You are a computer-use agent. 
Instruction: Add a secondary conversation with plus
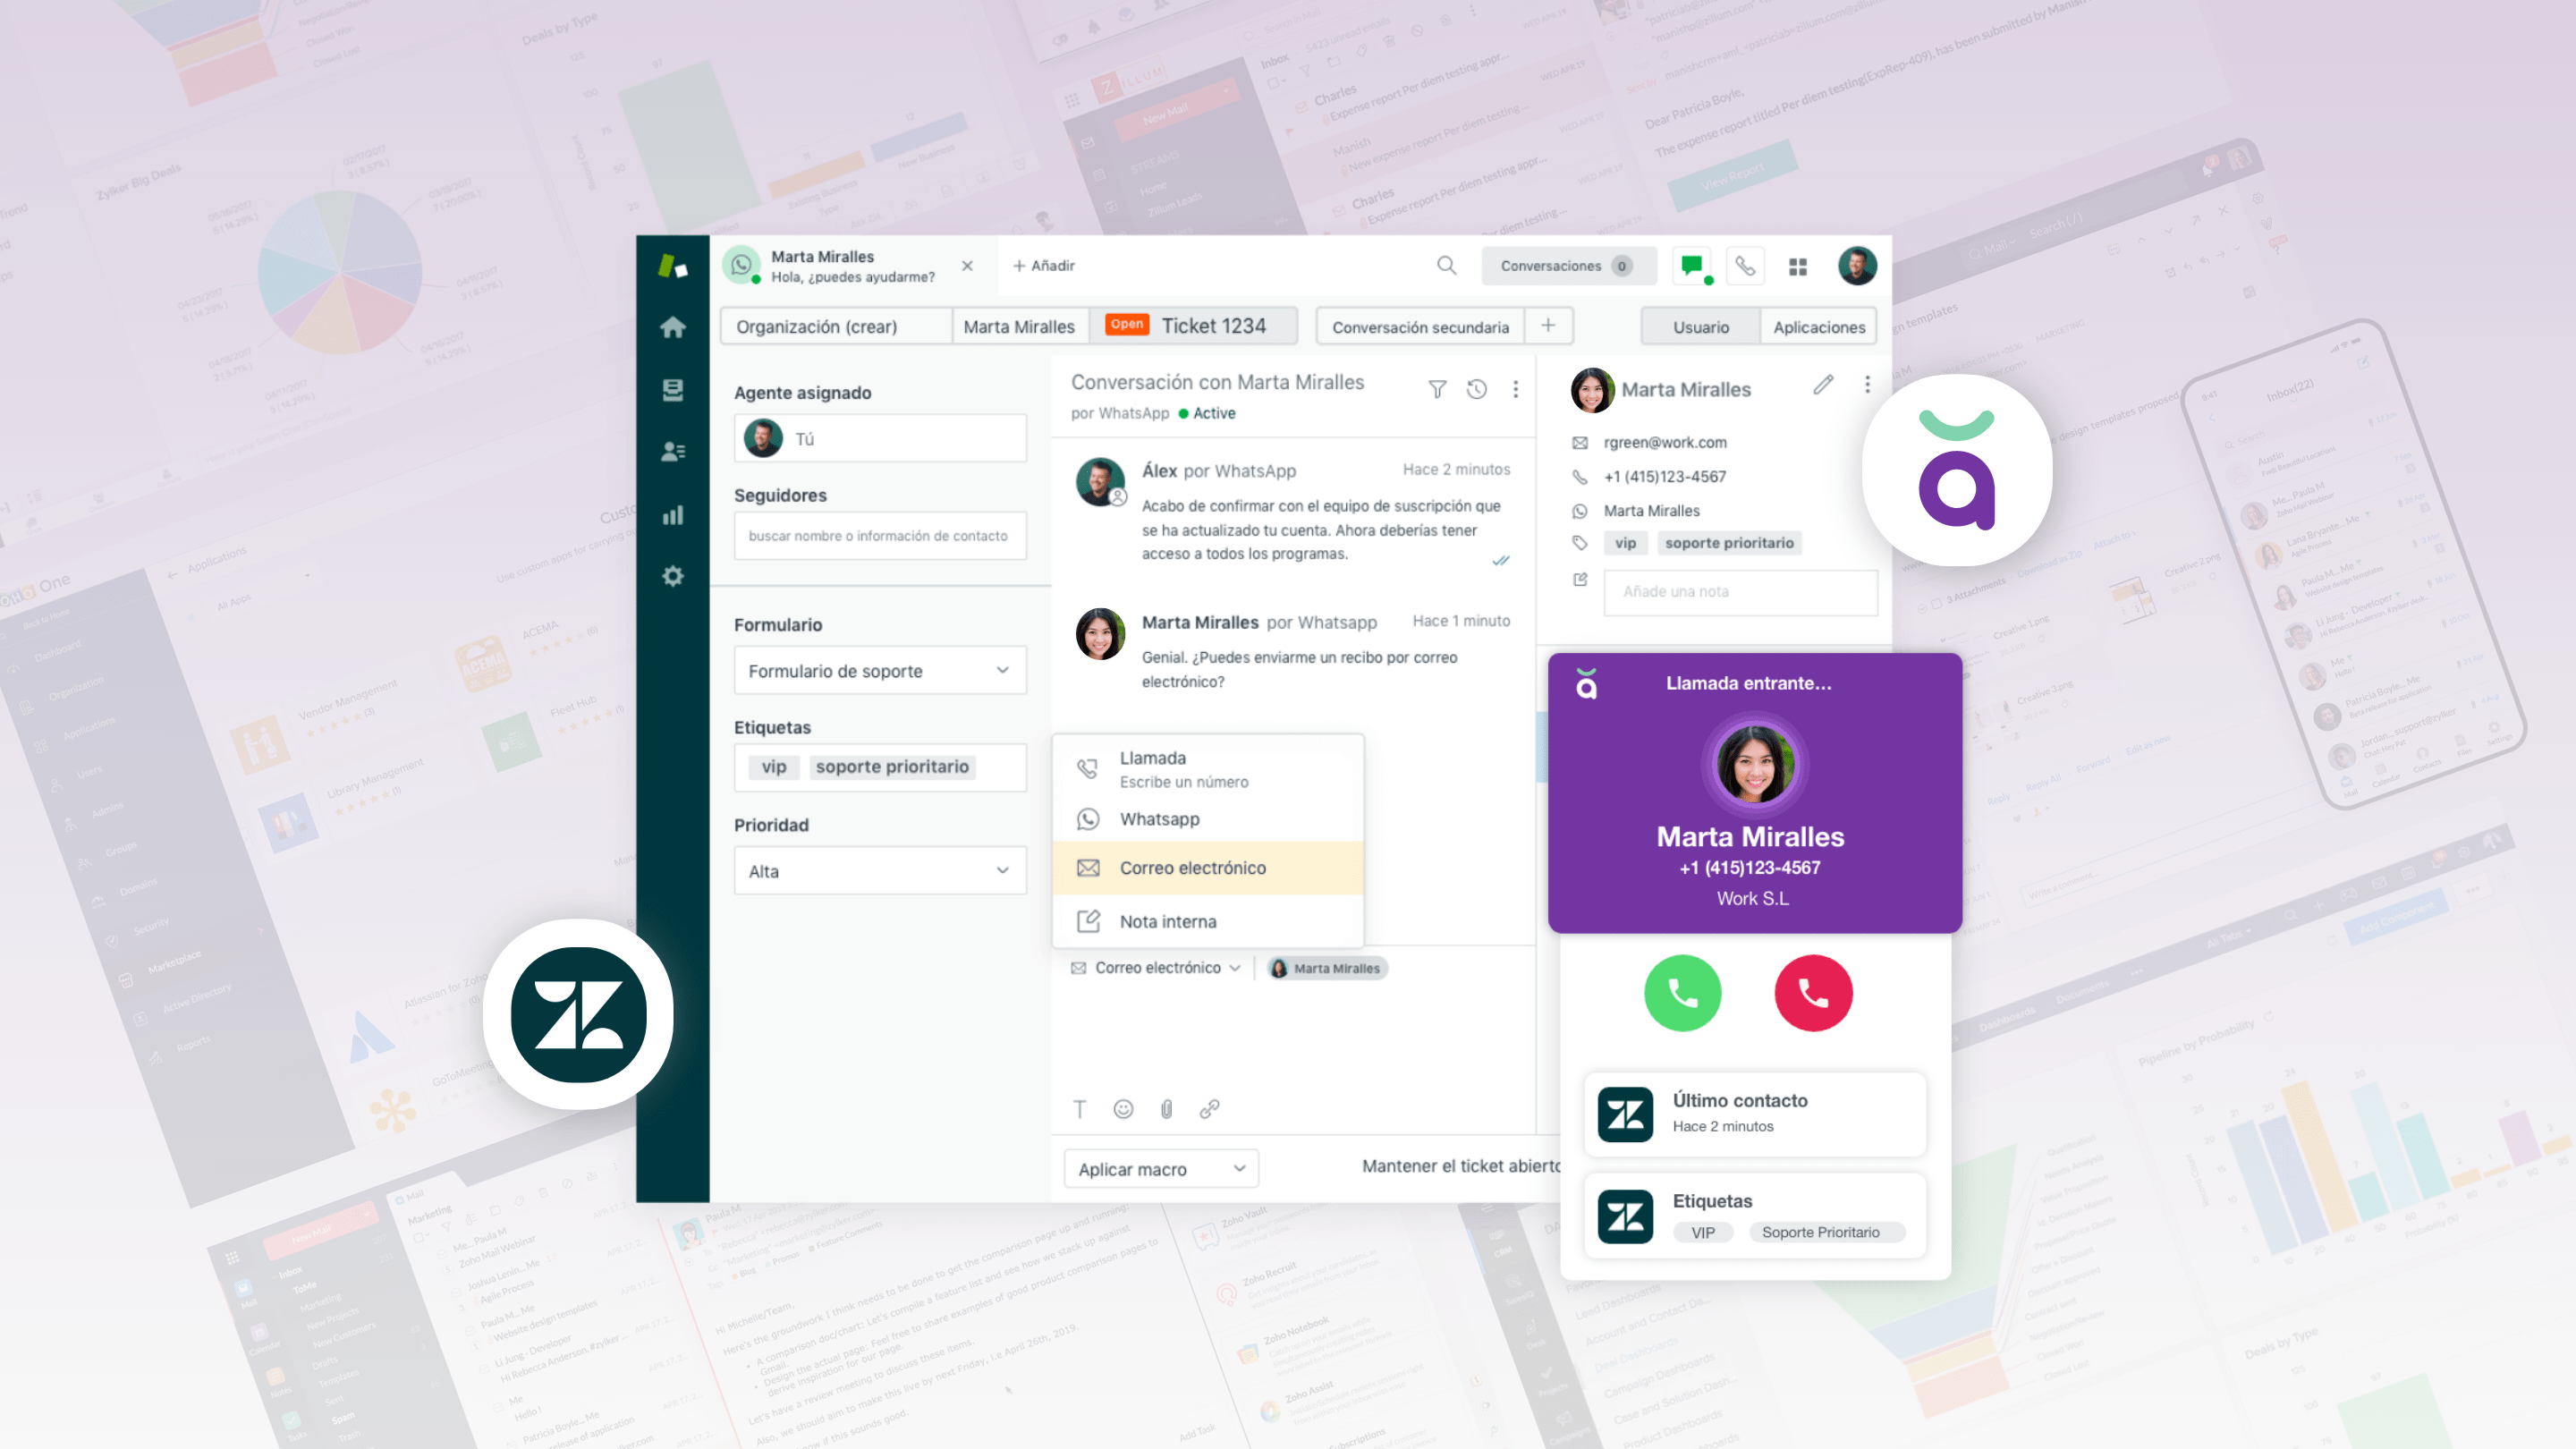(1548, 326)
